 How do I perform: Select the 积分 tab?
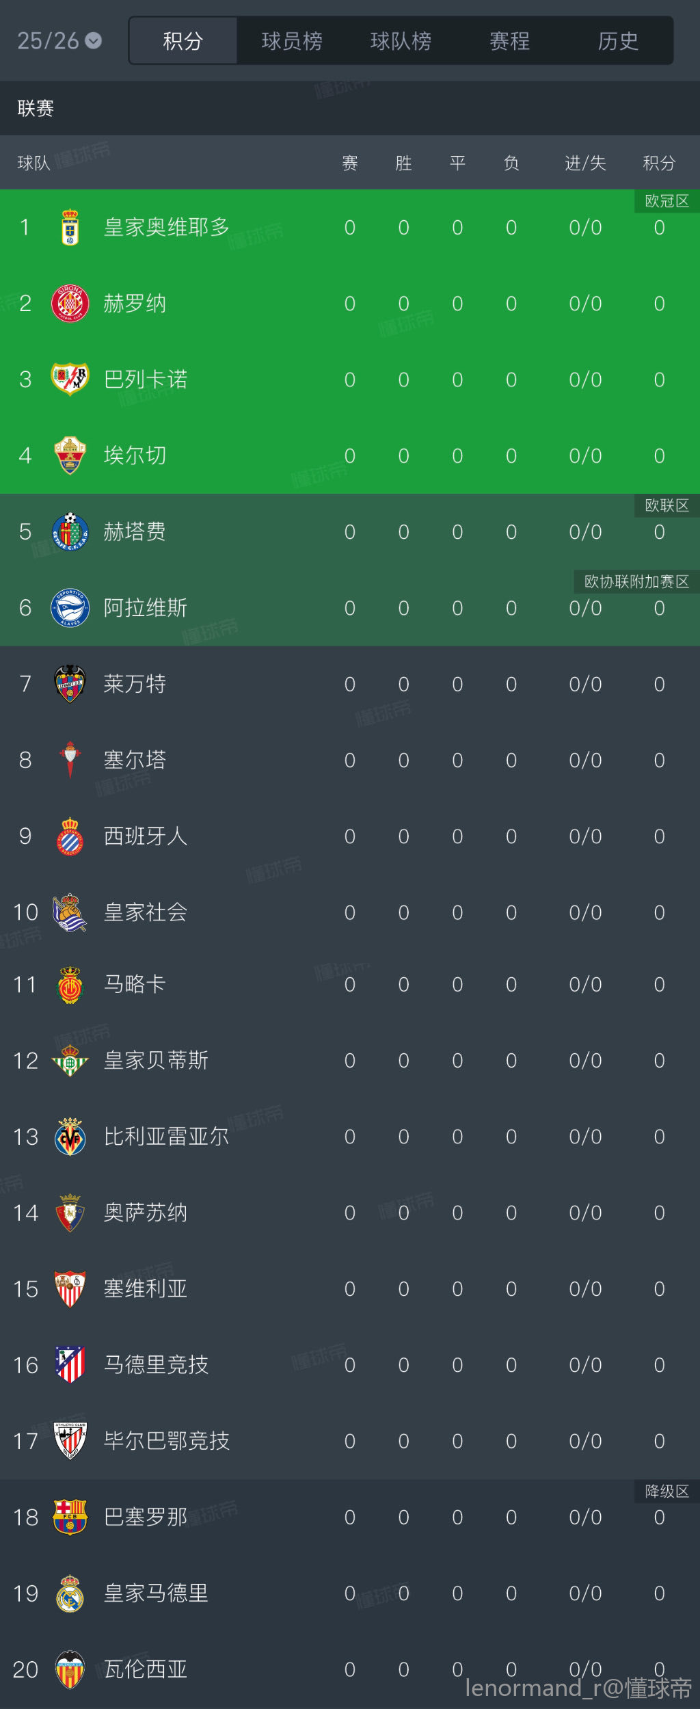183,41
